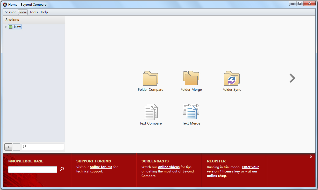Click the KNOWLEDGE BASE heading
Image resolution: width=318 pixels, height=190 pixels.
click(x=26, y=161)
